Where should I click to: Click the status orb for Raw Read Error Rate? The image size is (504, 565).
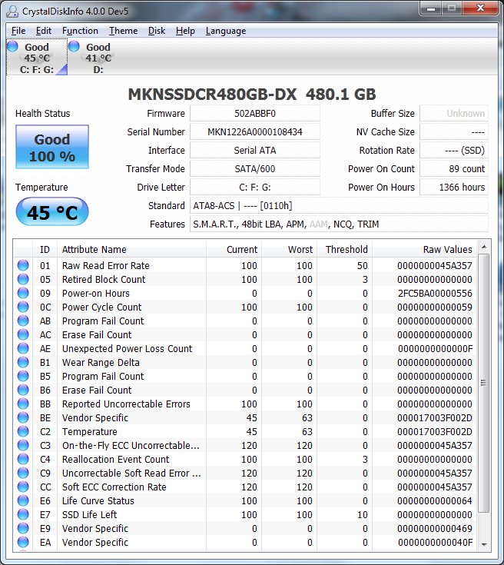coord(23,265)
